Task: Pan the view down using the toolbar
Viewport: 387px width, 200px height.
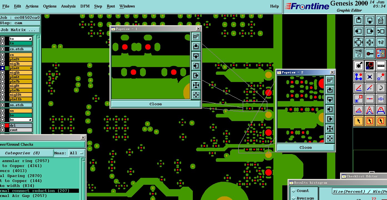Action: pos(370,20)
